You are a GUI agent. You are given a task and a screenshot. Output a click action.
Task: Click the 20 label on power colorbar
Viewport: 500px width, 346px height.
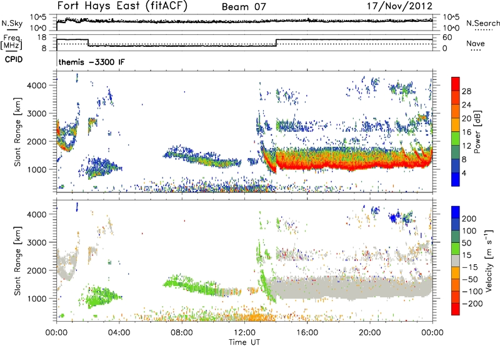[466, 119]
